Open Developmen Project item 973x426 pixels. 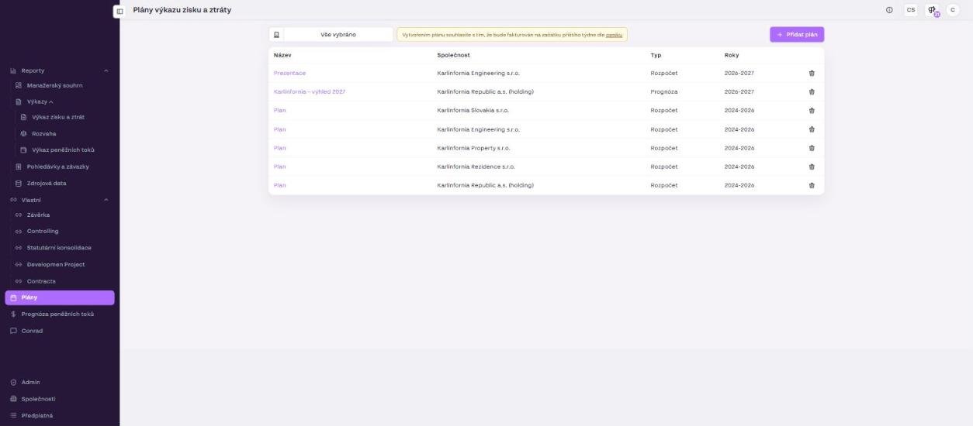[x=56, y=264]
